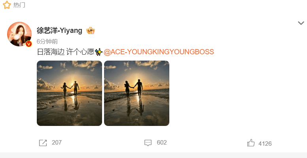Click the orange V verified badge
Image resolution: width=307 pixels, height=158 pixels.
tap(29, 44)
